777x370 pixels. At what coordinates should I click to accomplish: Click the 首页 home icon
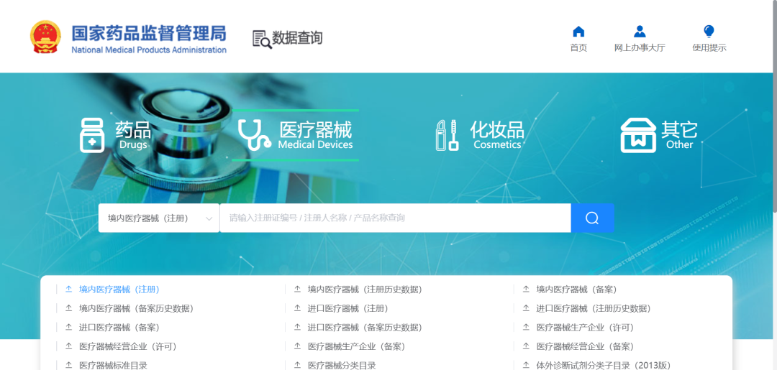[578, 32]
